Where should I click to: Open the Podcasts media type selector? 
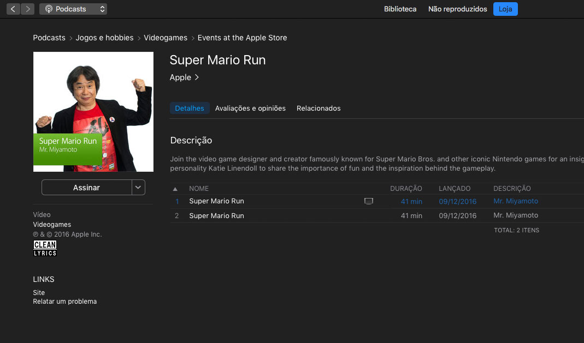point(73,9)
